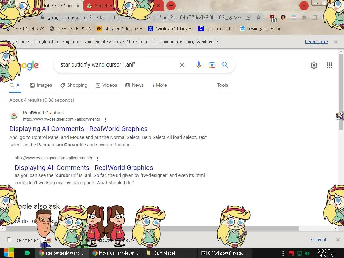
Task: Open the red tab search dropdown
Action: [x=304, y=6]
